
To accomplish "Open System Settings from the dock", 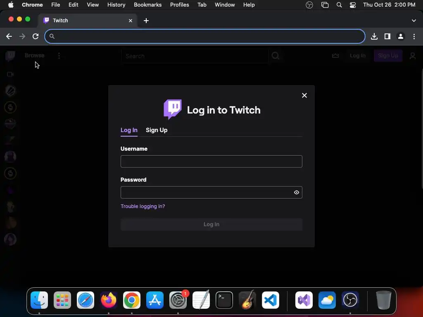I will [x=178, y=300].
